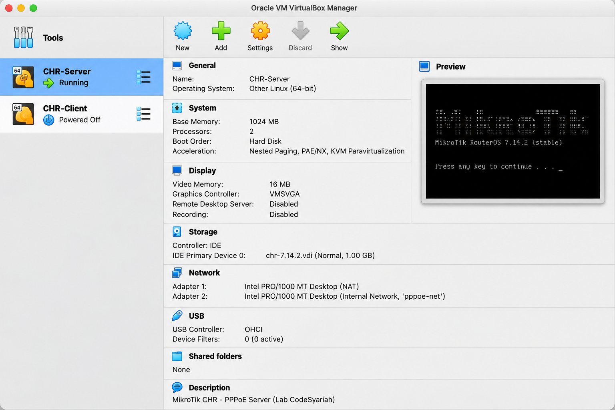Image resolution: width=615 pixels, height=410 pixels.
Task: Open the Shared folders heading link
Action: point(215,356)
